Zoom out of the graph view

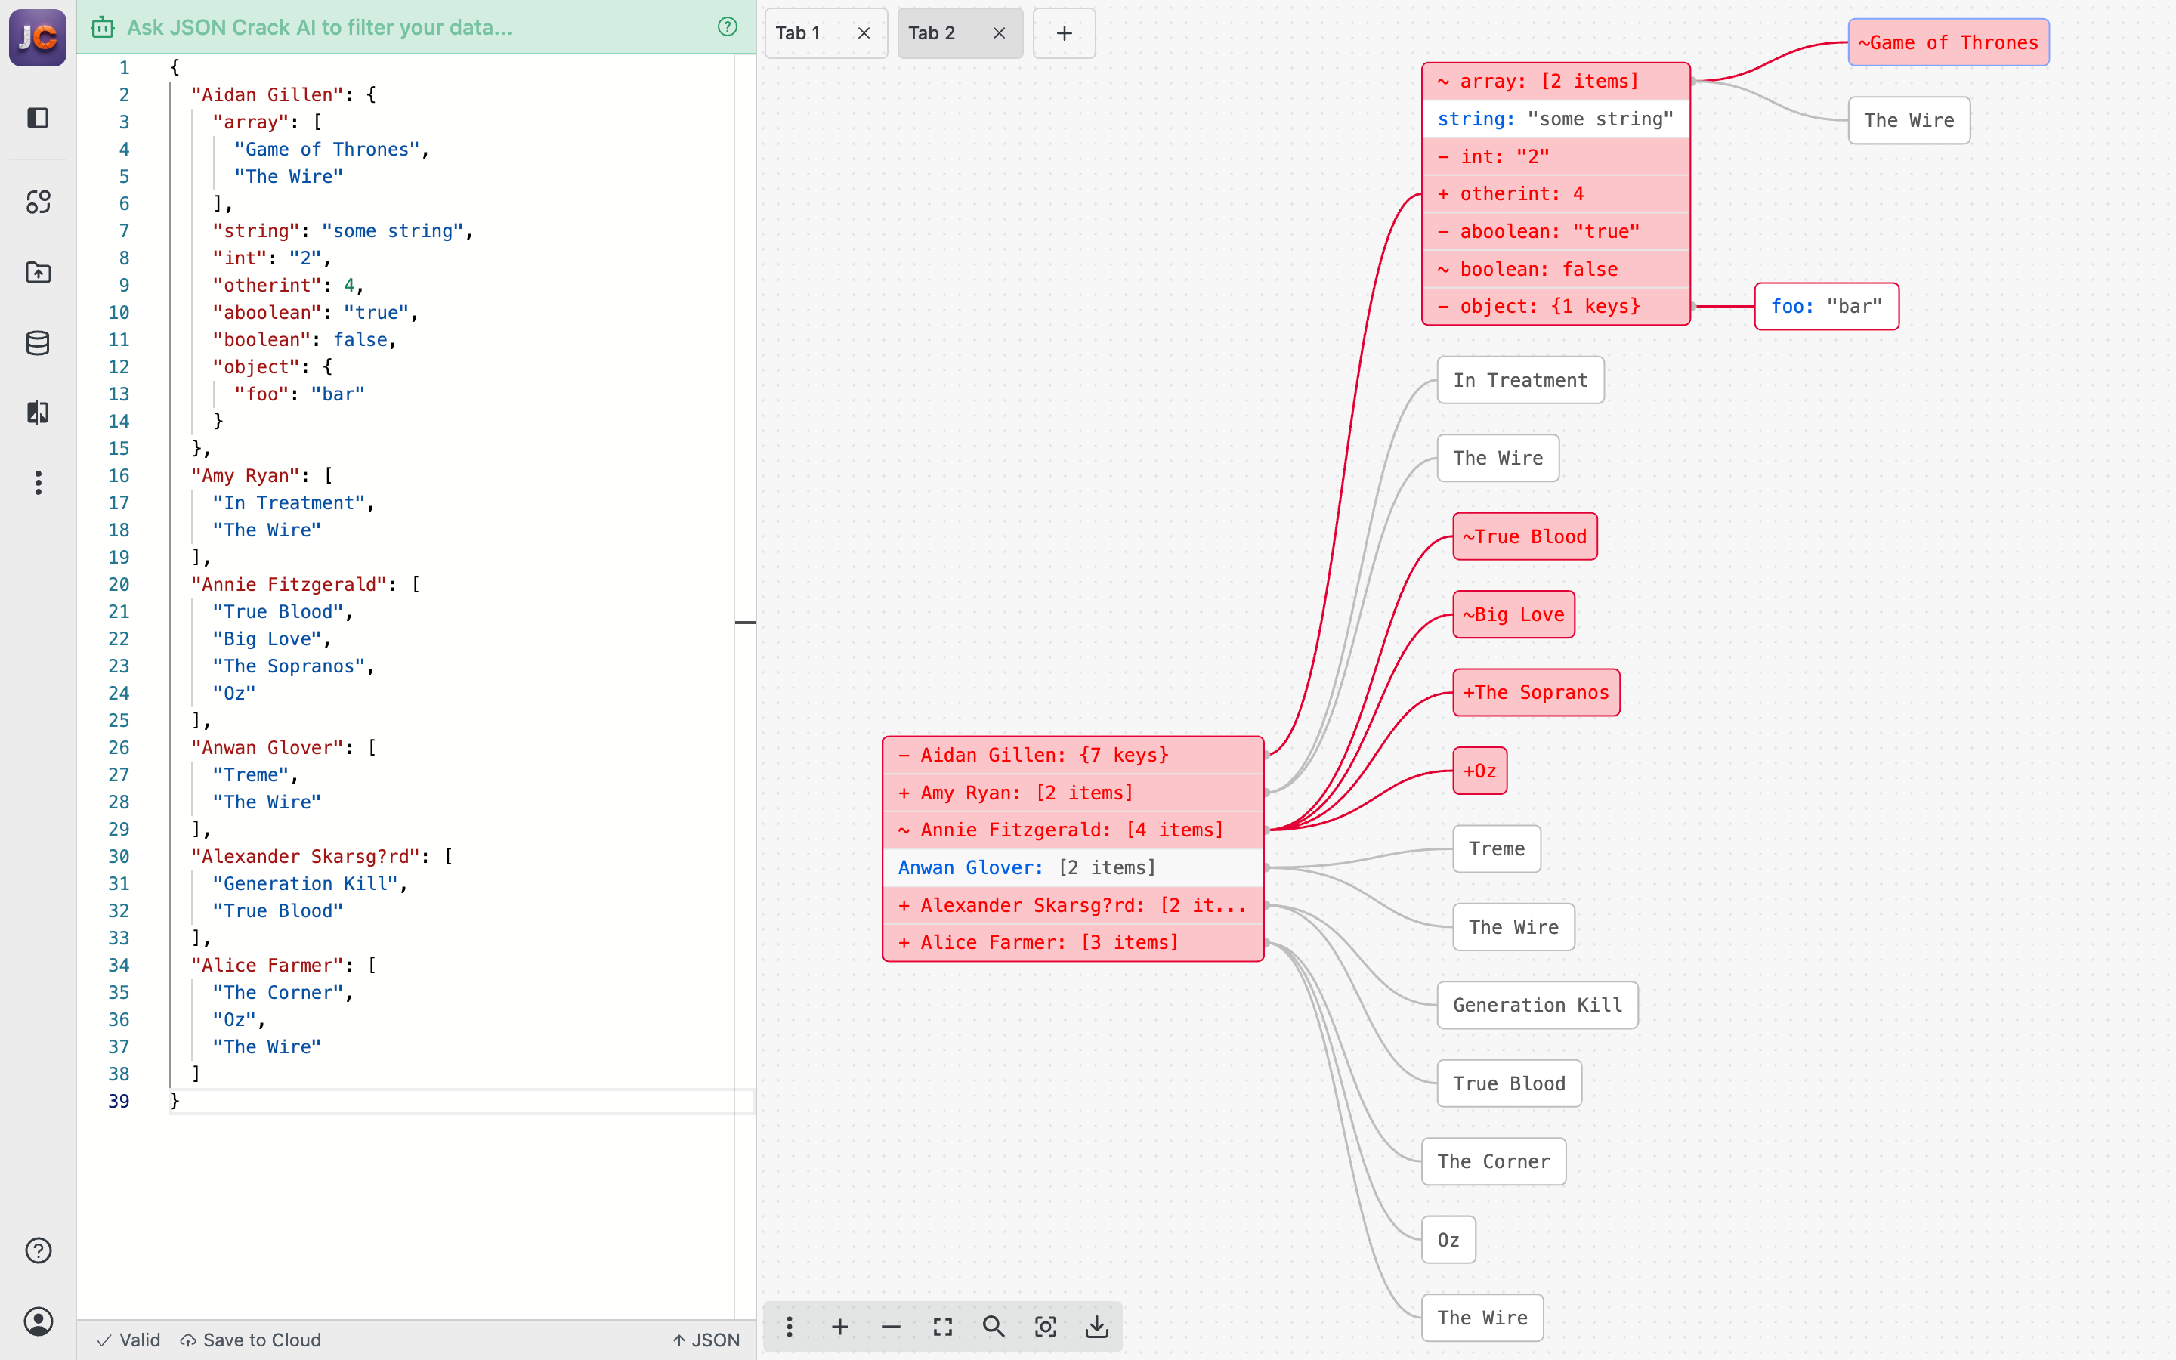(891, 1326)
